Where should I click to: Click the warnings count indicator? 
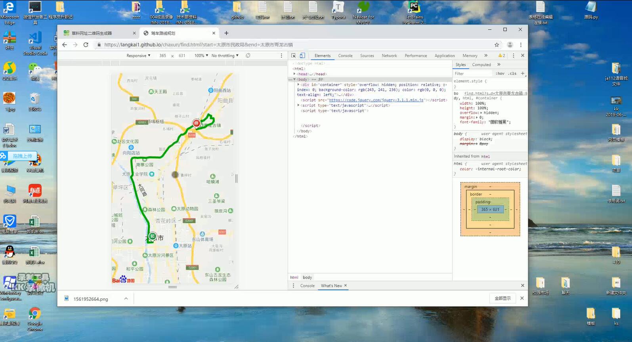coord(502,55)
